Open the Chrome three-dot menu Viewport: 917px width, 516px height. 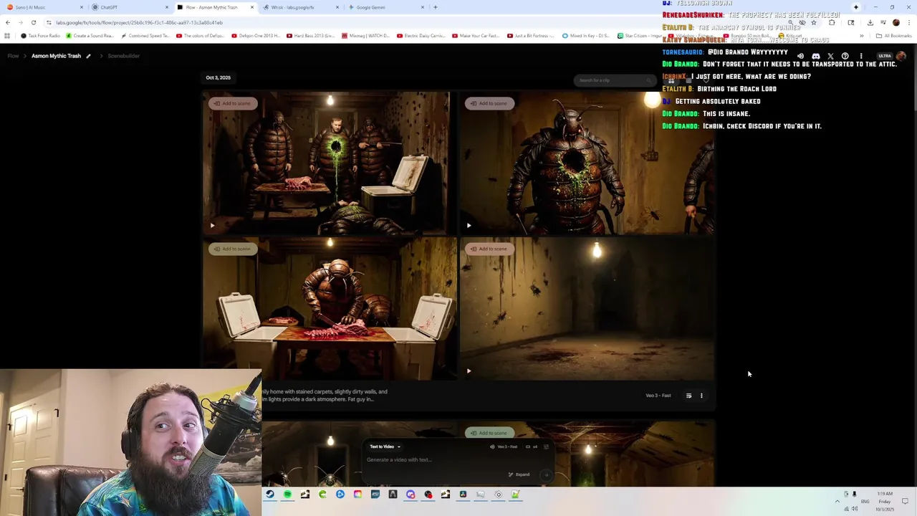coord(910,22)
